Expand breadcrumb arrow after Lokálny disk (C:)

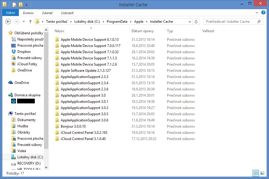[x=104, y=22]
